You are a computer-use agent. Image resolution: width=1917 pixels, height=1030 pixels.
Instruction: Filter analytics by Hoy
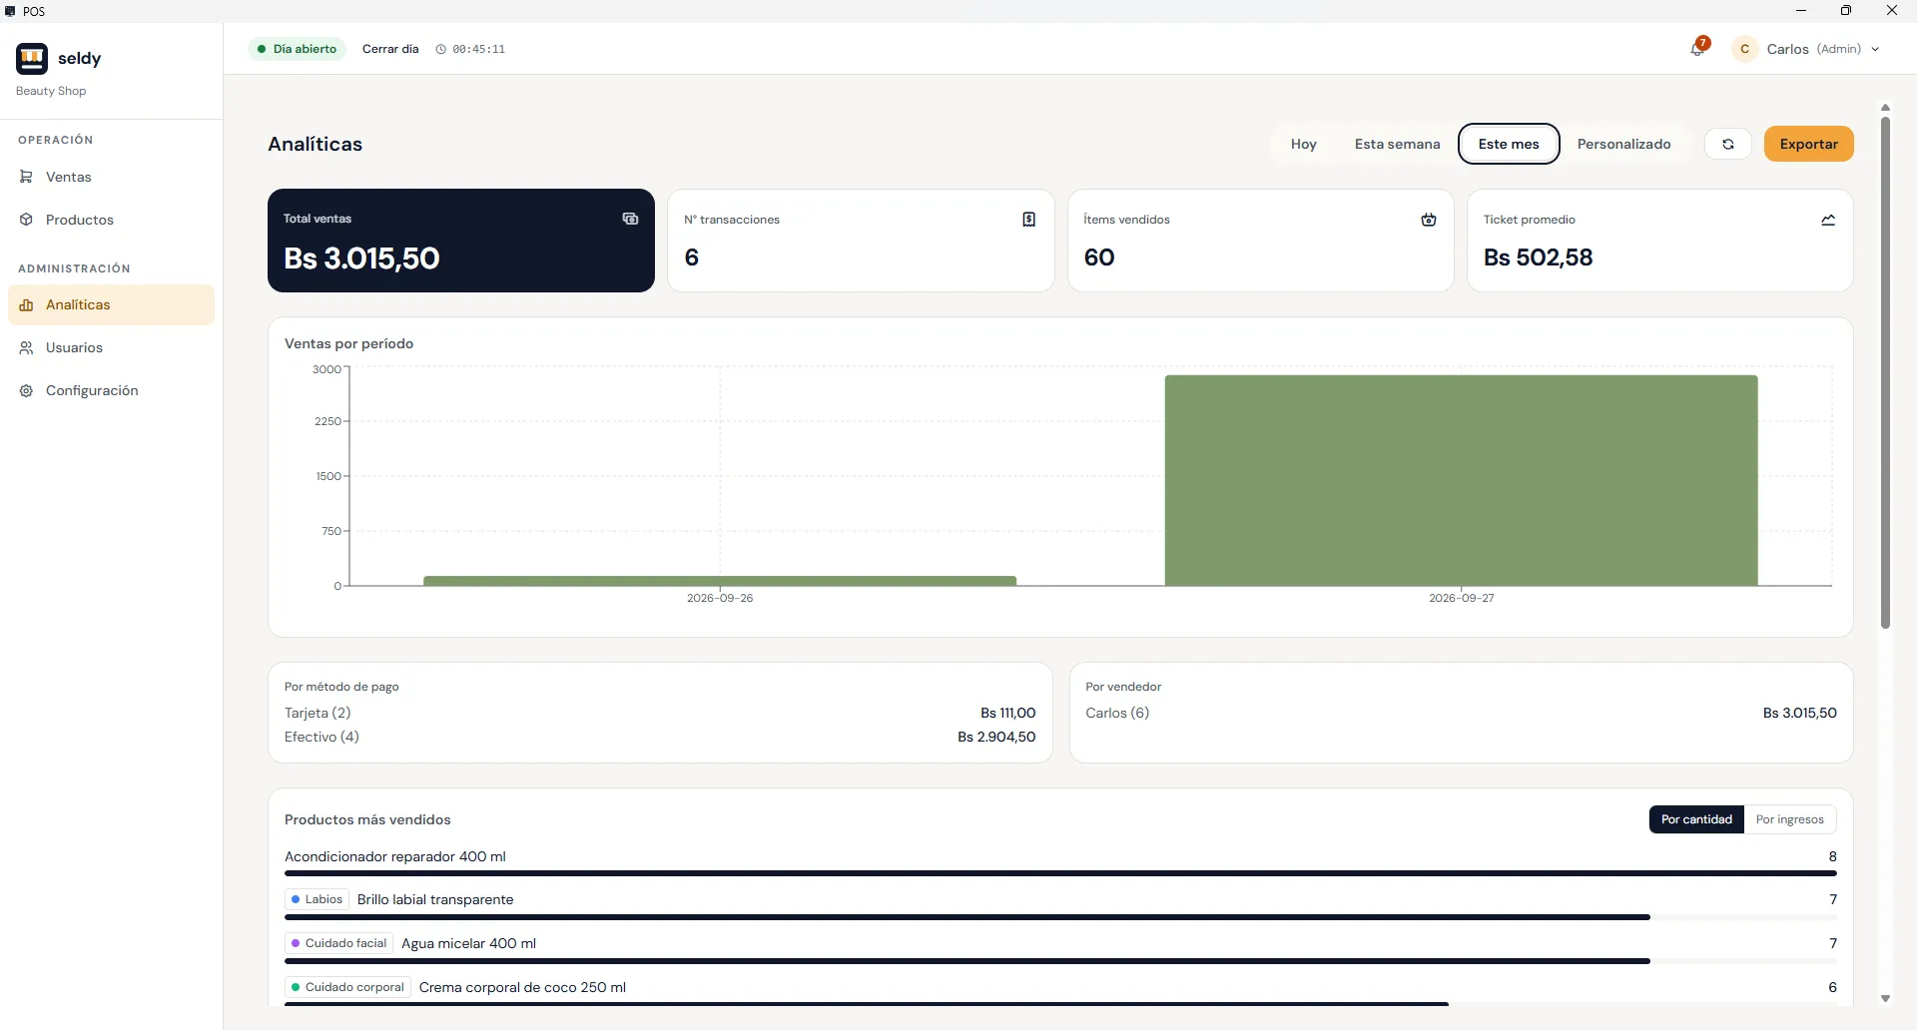point(1303,144)
